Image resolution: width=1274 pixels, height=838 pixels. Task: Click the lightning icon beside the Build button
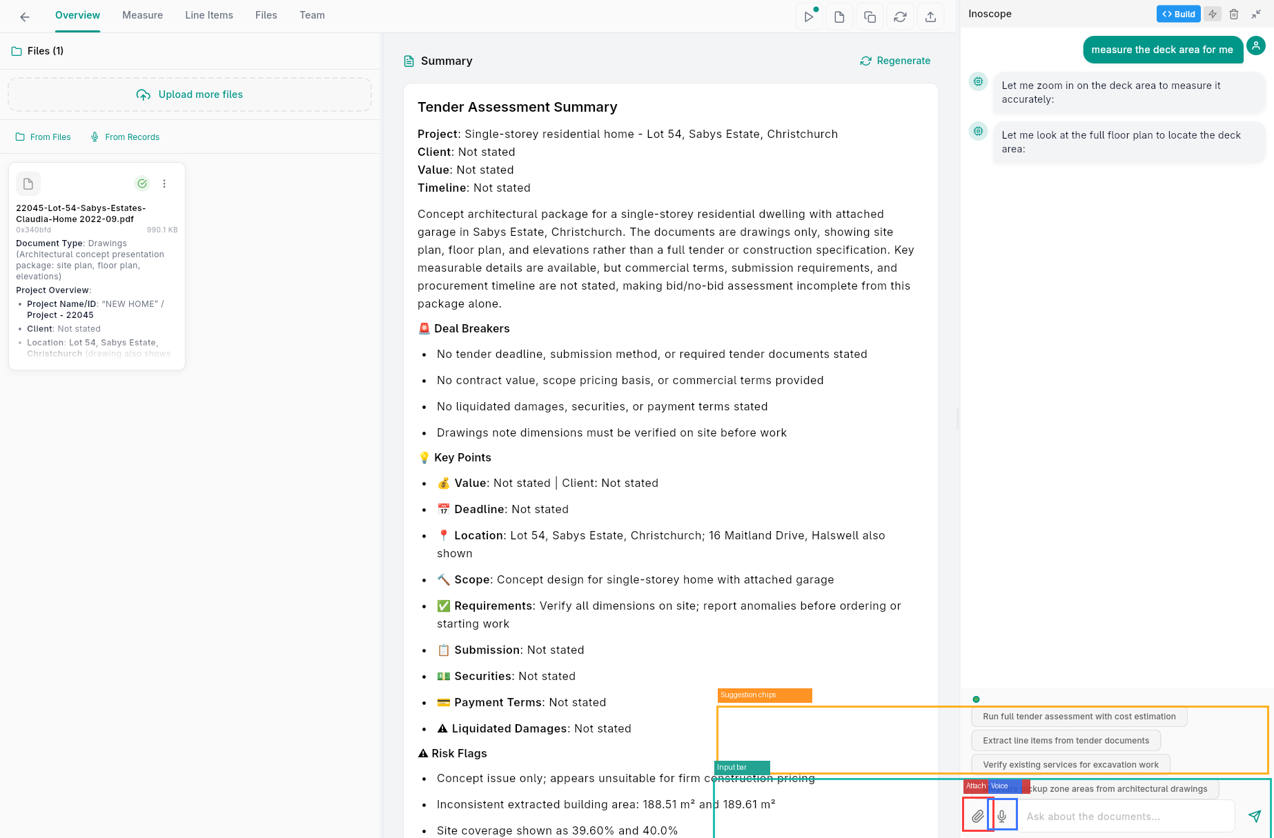pos(1212,14)
